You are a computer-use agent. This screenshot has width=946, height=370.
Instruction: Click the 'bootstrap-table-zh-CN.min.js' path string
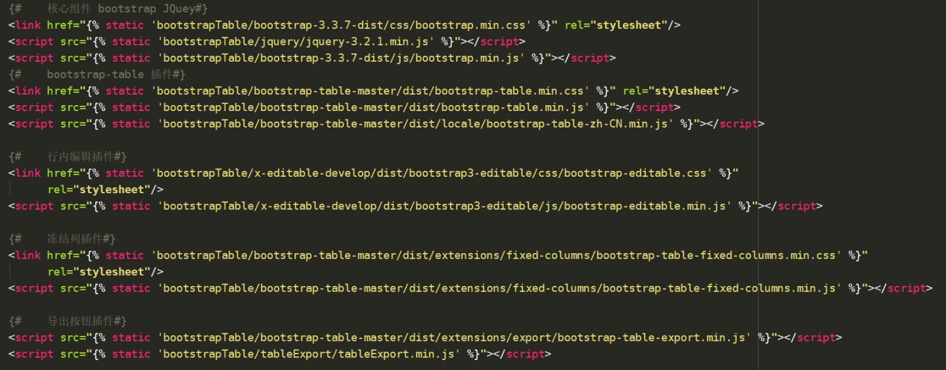click(x=416, y=124)
